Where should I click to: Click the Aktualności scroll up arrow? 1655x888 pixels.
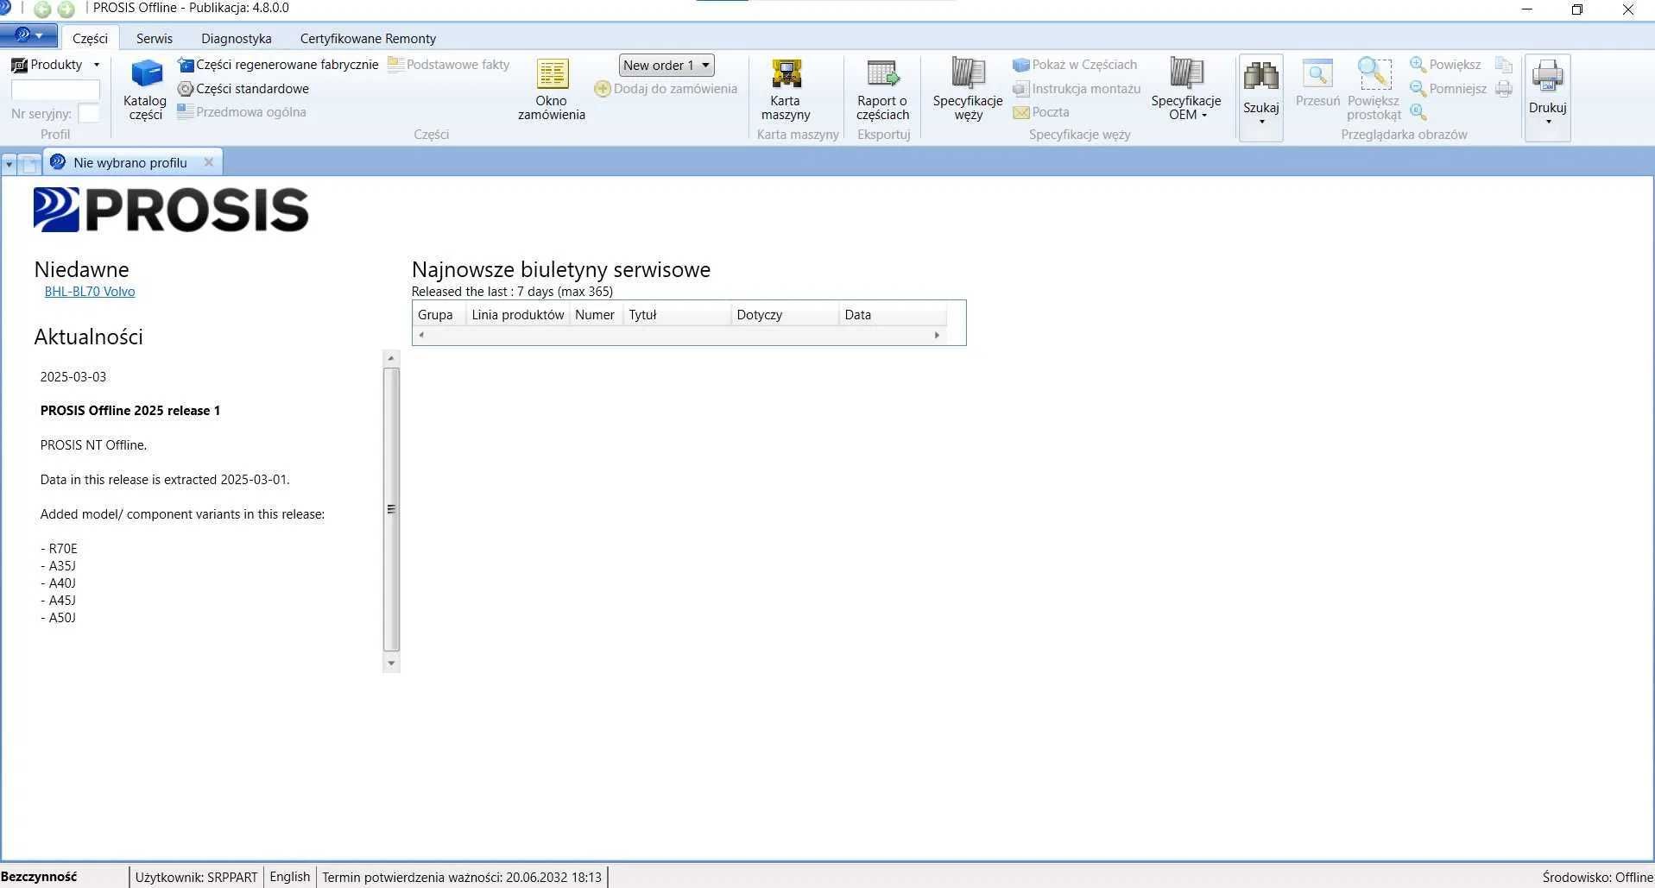pyautogui.click(x=391, y=358)
